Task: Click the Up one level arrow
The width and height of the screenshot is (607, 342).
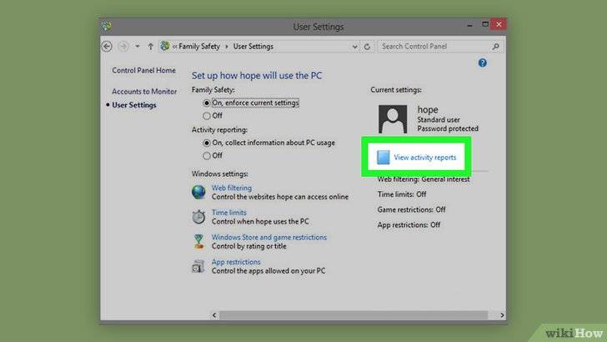Action: [x=150, y=46]
